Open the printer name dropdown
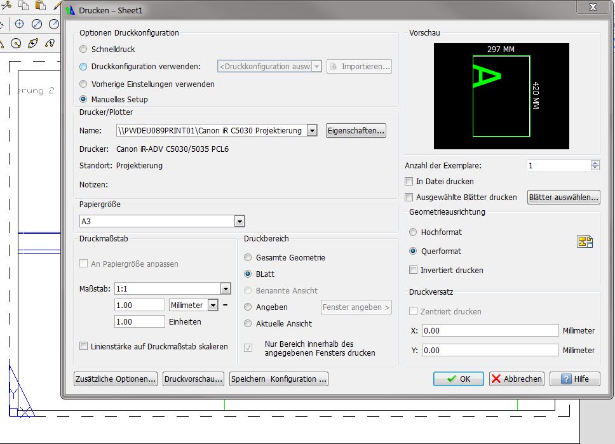The width and height of the screenshot is (615, 444). point(312,131)
